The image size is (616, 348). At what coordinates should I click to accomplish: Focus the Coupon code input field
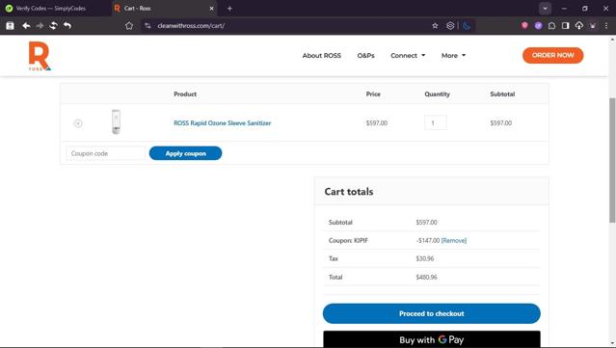pos(105,153)
